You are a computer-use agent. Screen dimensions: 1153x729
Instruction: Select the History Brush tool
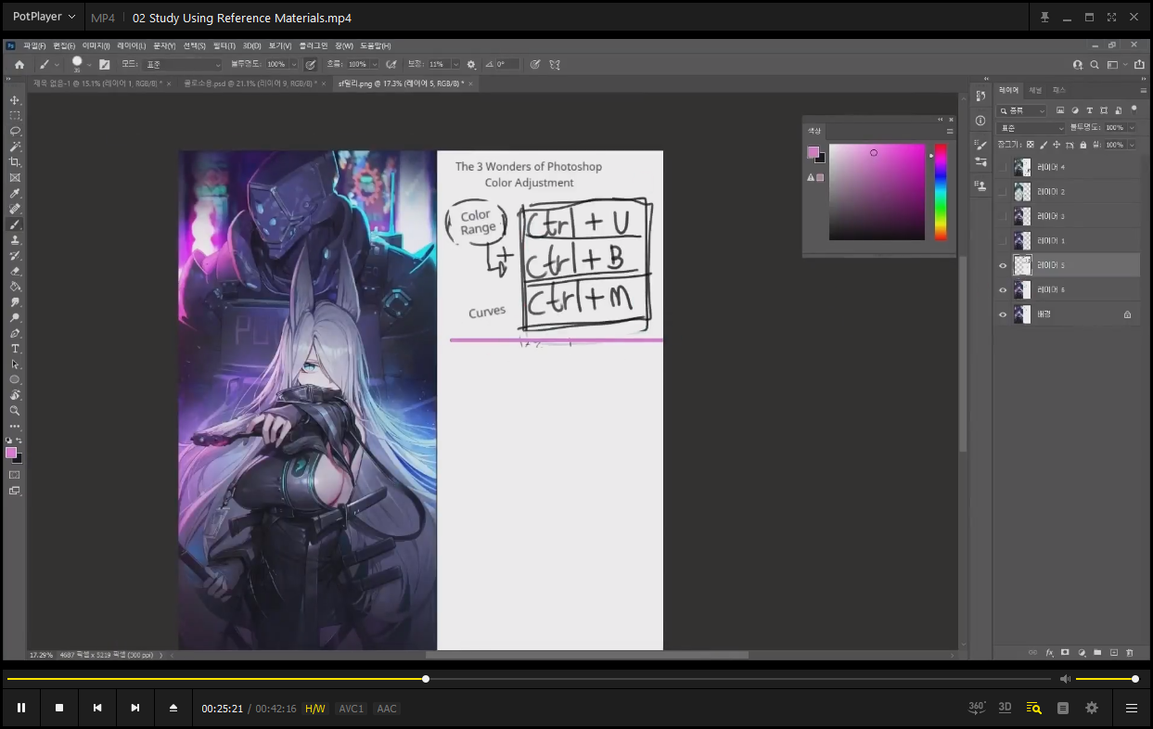tap(15, 255)
